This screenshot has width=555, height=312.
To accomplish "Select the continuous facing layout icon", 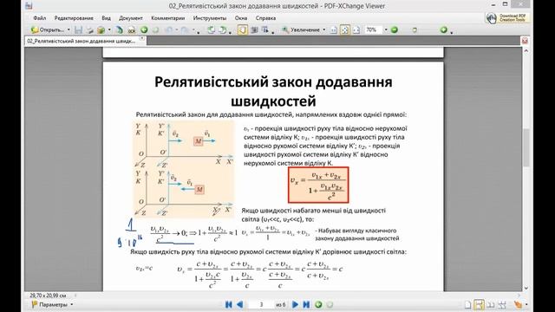I will (502, 304).
